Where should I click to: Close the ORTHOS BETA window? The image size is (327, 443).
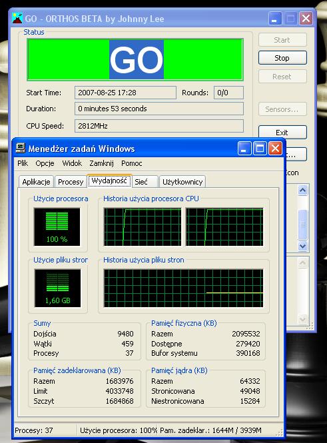306,19
